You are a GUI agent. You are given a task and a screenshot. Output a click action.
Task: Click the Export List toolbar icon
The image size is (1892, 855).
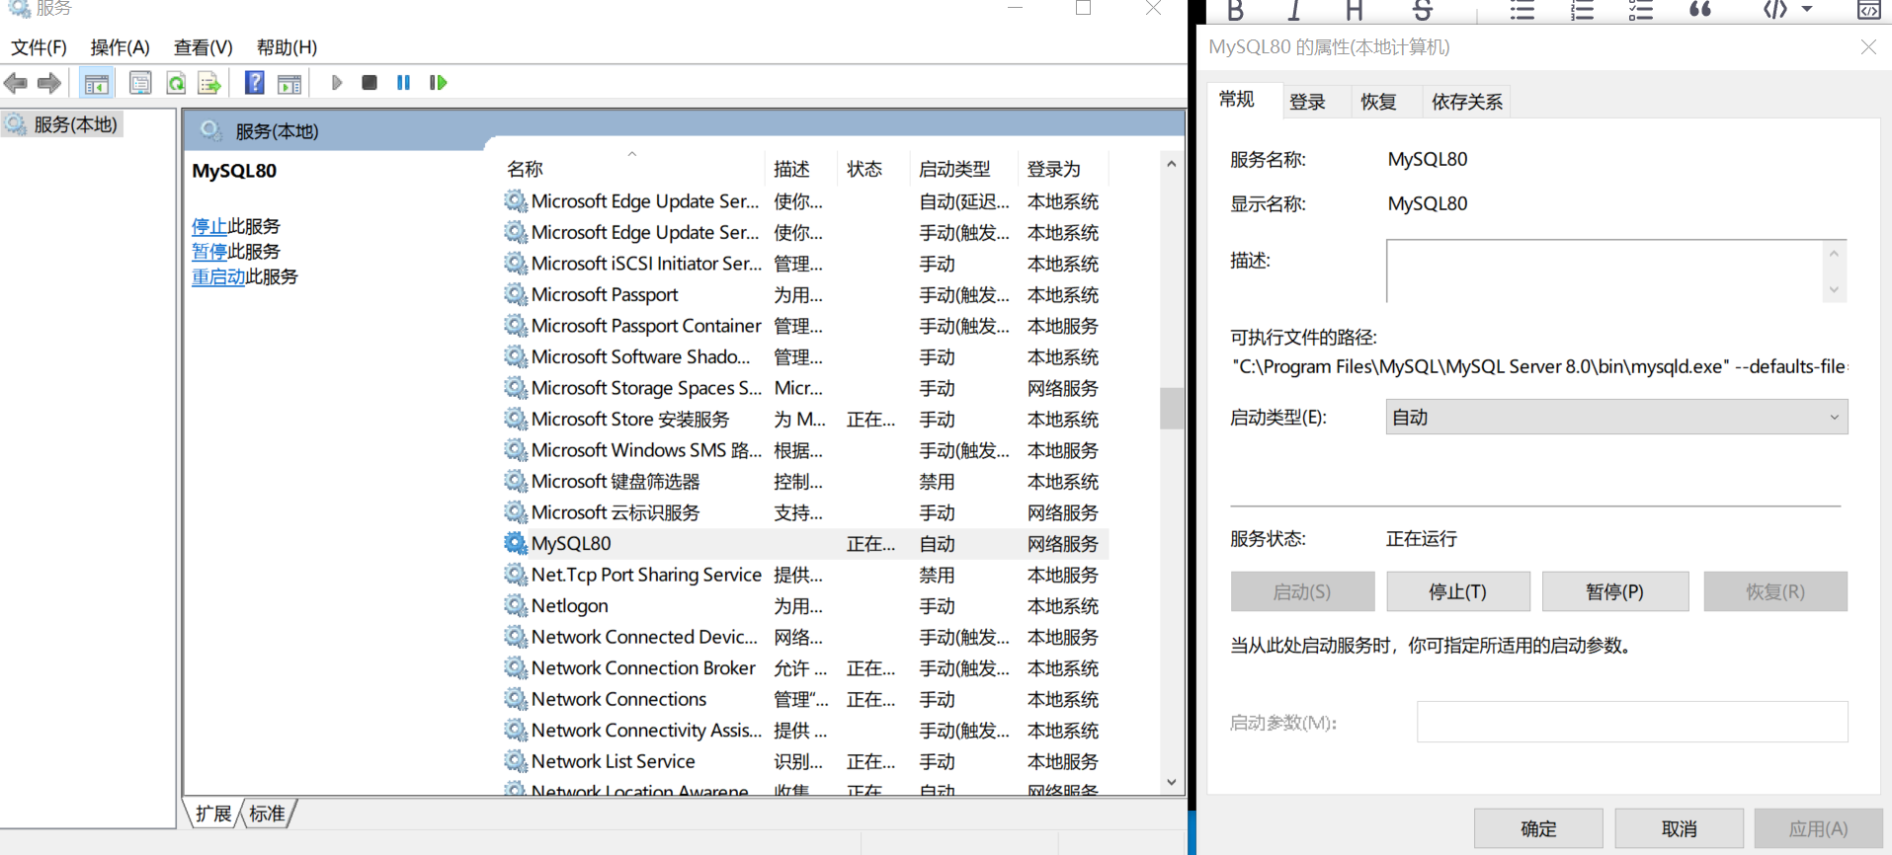[x=208, y=83]
